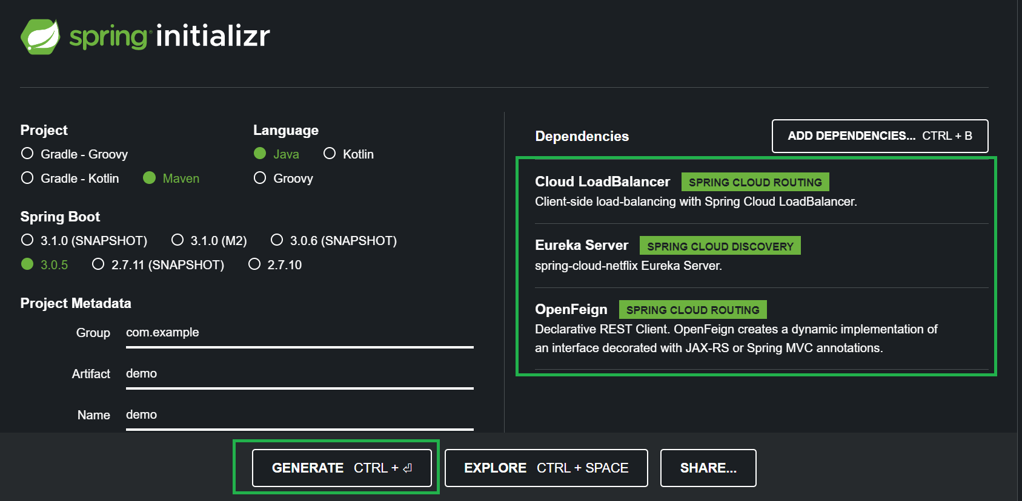
Task: Open the Add Dependencies dialog
Action: coord(880,136)
